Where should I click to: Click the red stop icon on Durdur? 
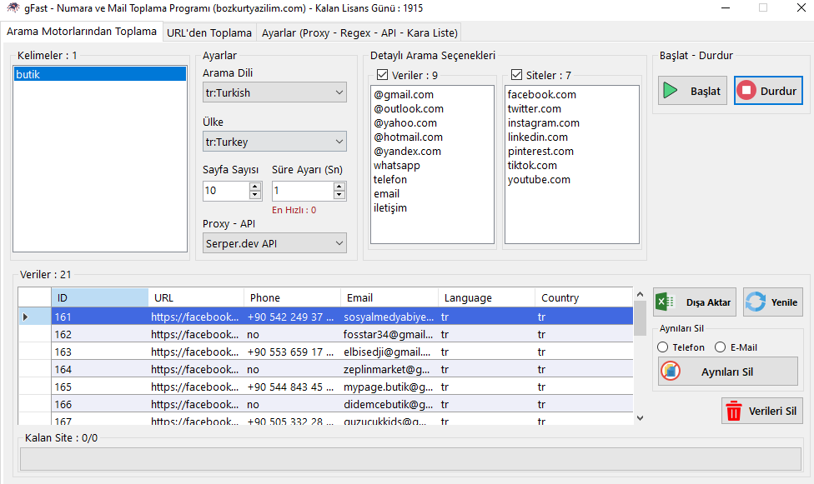pyautogui.click(x=746, y=91)
